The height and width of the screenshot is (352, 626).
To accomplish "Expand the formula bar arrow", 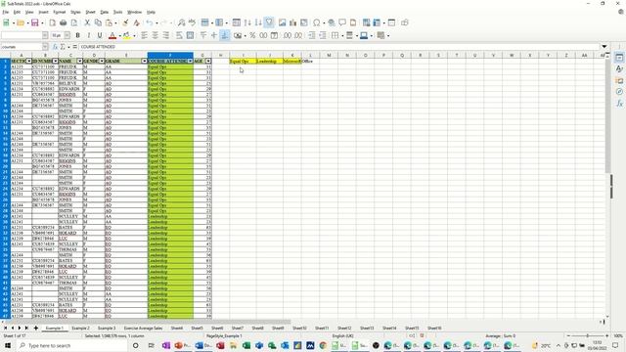I will click(604, 47).
